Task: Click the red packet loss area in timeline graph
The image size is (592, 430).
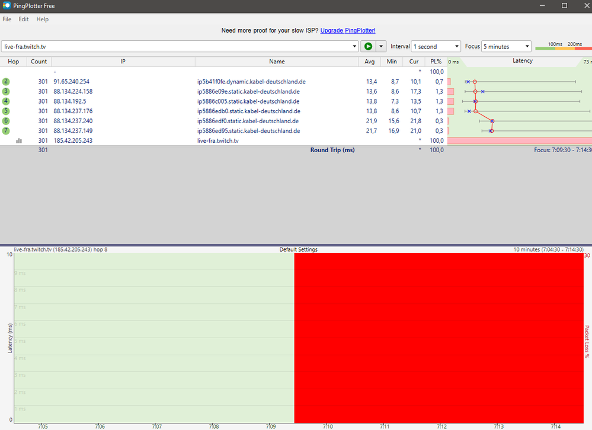Action: click(439, 338)
